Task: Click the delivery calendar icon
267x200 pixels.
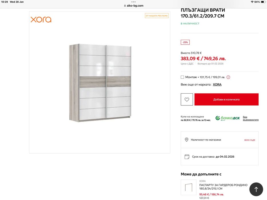Action: point(187,157)
